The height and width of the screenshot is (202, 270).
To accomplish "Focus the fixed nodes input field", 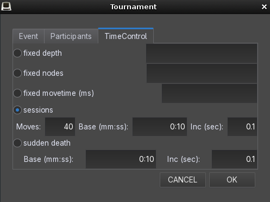I will pyautogui.click(x=202, y=73).
